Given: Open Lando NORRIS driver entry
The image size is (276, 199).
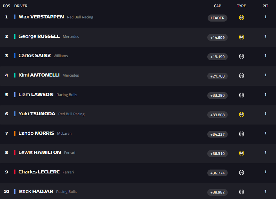Looking at the screenshot, I should pyautogui.click(x=36, y=133).
